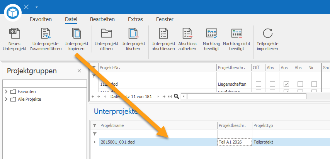This screenshot has height=159, width=330.
Task: Click the blue cube application logo
Action: pyautogui.click(x=13, y=13)
